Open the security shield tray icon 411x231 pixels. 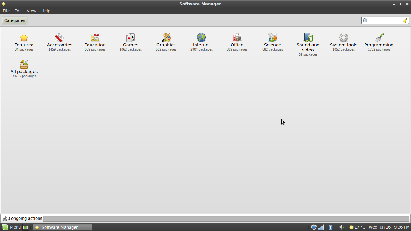tap(314, 227)
